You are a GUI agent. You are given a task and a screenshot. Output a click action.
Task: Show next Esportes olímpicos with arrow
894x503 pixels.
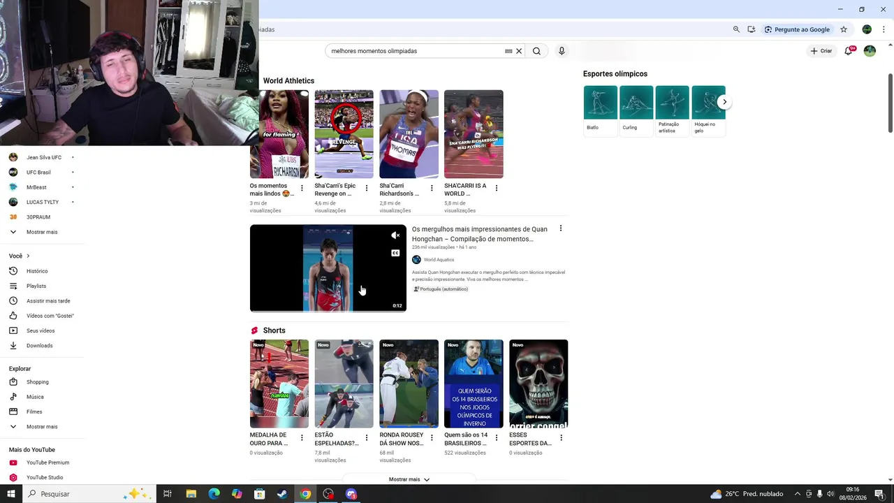[724, 102]
